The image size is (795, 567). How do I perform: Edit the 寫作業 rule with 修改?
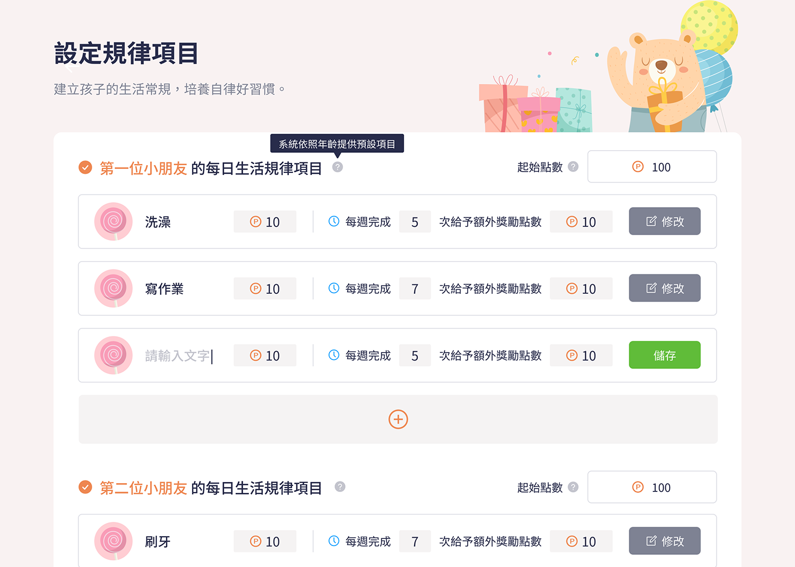665,288
